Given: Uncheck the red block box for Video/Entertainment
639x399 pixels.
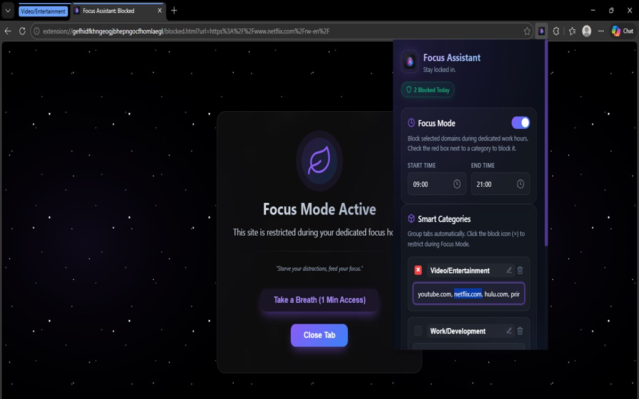Looking at the screenshot, I should point(418,270).
